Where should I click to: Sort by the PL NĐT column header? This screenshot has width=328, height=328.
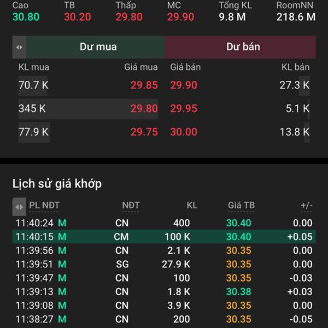[44, 206]
